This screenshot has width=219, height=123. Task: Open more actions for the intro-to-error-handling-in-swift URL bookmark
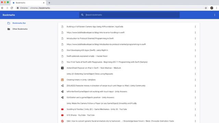click(x=195, y=32)
